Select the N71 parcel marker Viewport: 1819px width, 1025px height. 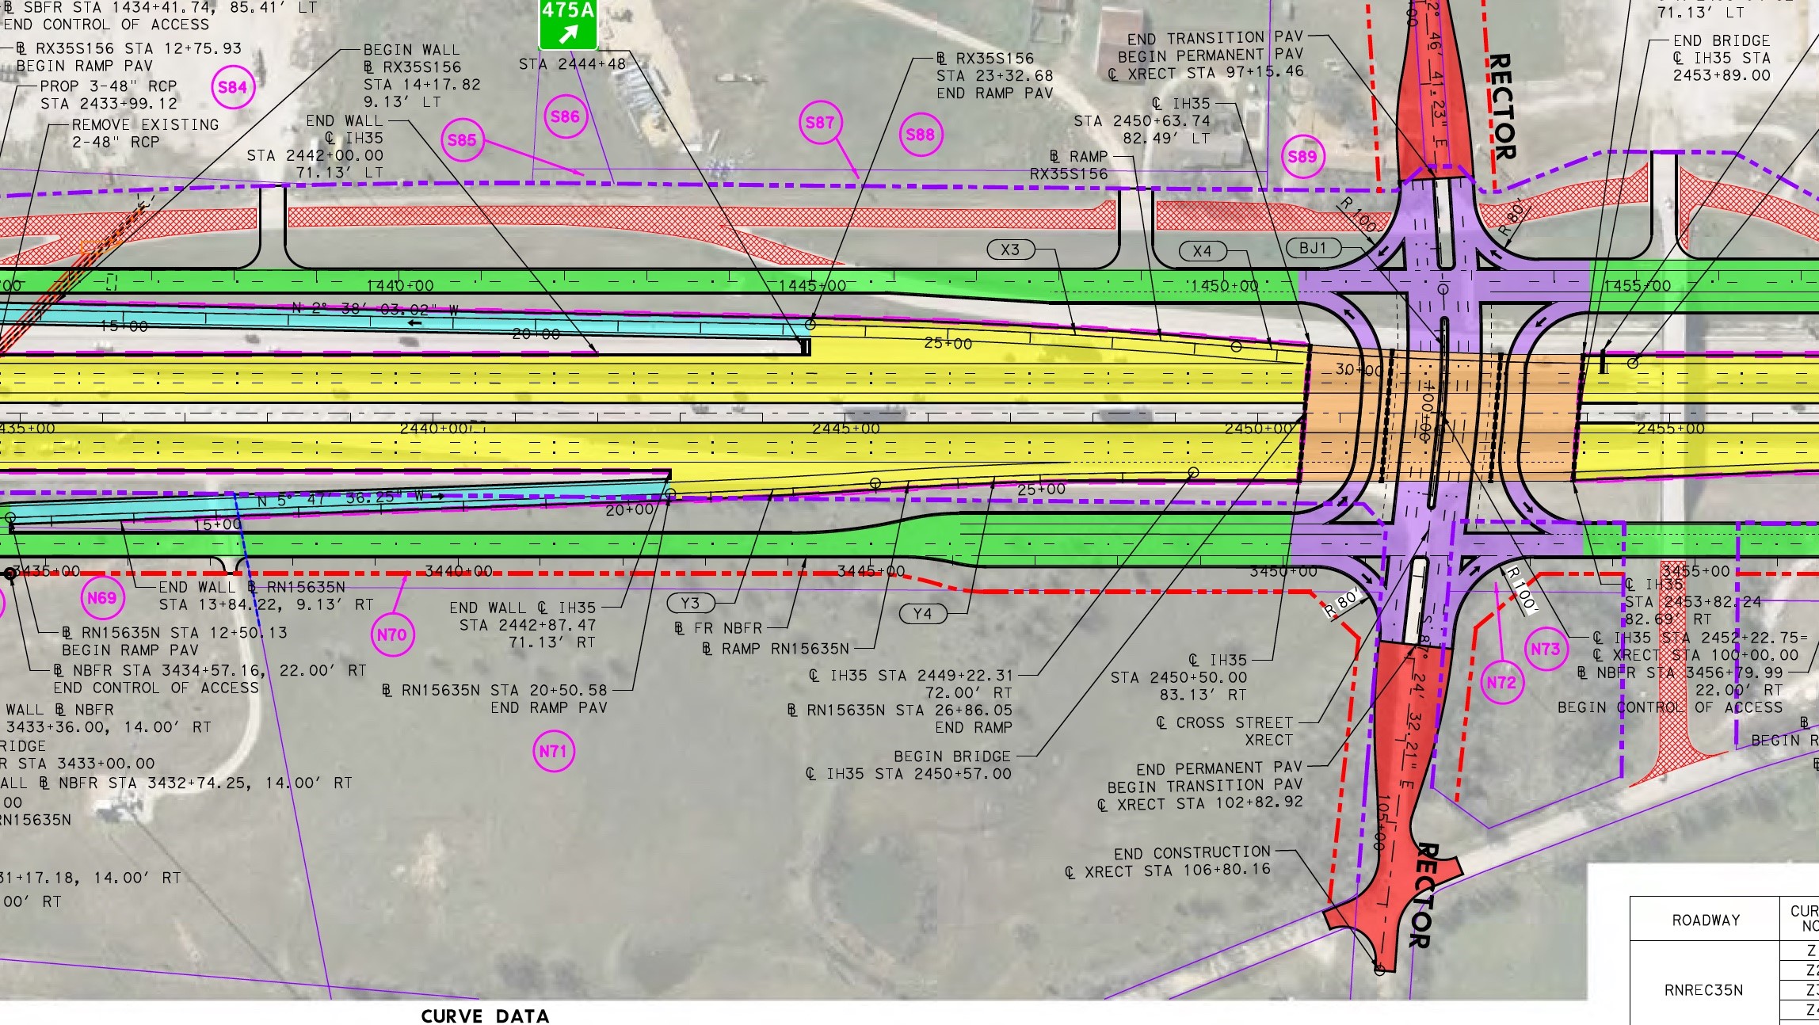[x=553, y=751]
